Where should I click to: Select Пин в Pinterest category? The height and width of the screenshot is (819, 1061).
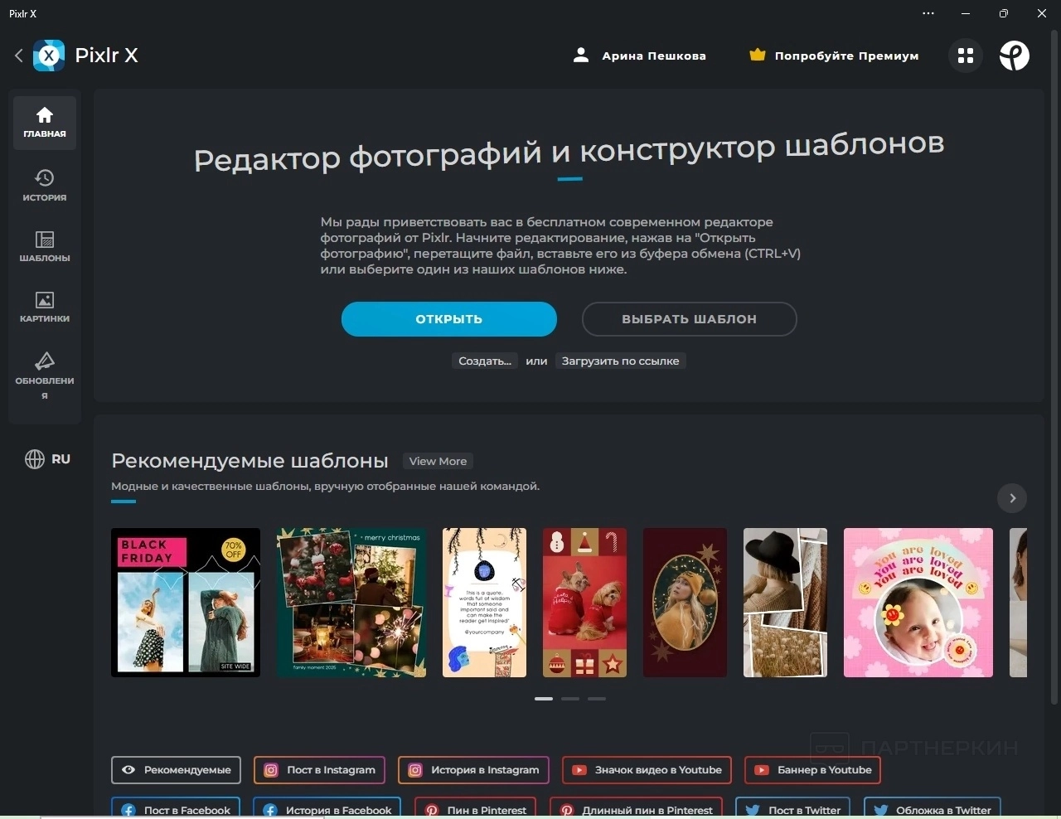pyautogui.click(x=475, y=808)
